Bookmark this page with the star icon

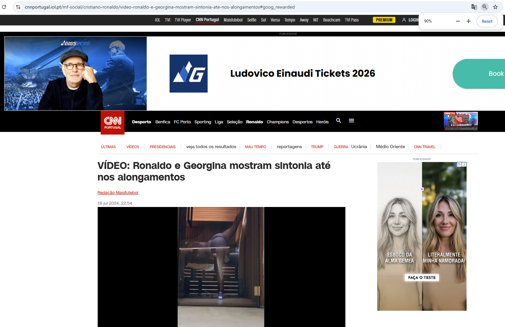pos(495,7)
